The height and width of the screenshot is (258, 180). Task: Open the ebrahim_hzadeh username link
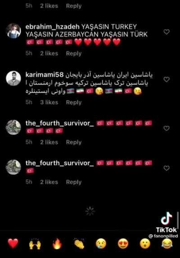[x=53, y=27]
